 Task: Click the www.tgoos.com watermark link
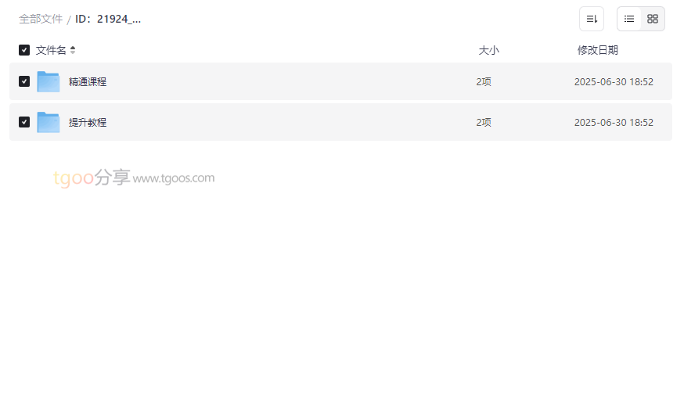pos(174,178)
